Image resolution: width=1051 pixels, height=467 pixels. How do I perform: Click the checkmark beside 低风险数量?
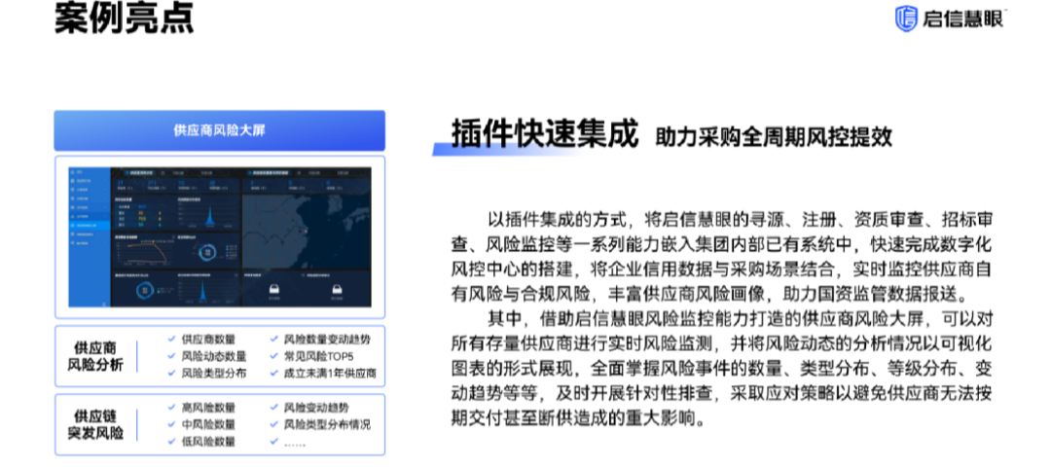coord(172,441)
